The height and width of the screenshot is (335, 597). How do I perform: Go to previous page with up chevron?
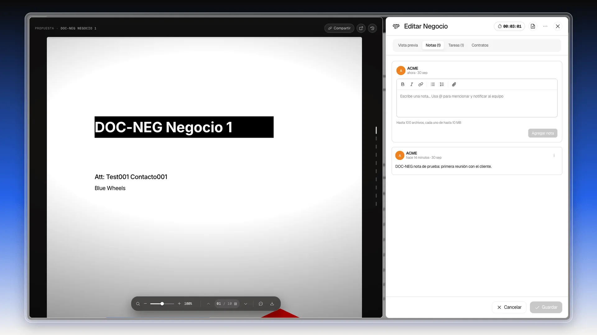coord(208,304)
